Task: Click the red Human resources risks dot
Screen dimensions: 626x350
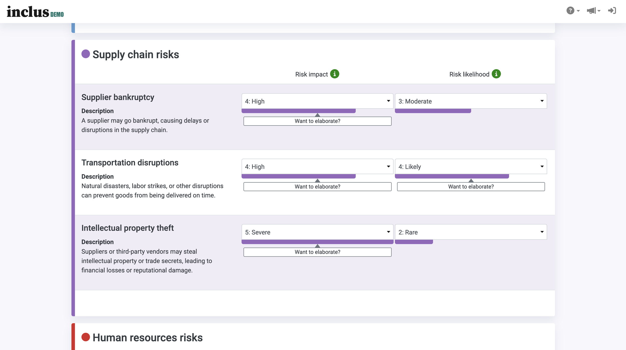Action: tap(86, 337)
